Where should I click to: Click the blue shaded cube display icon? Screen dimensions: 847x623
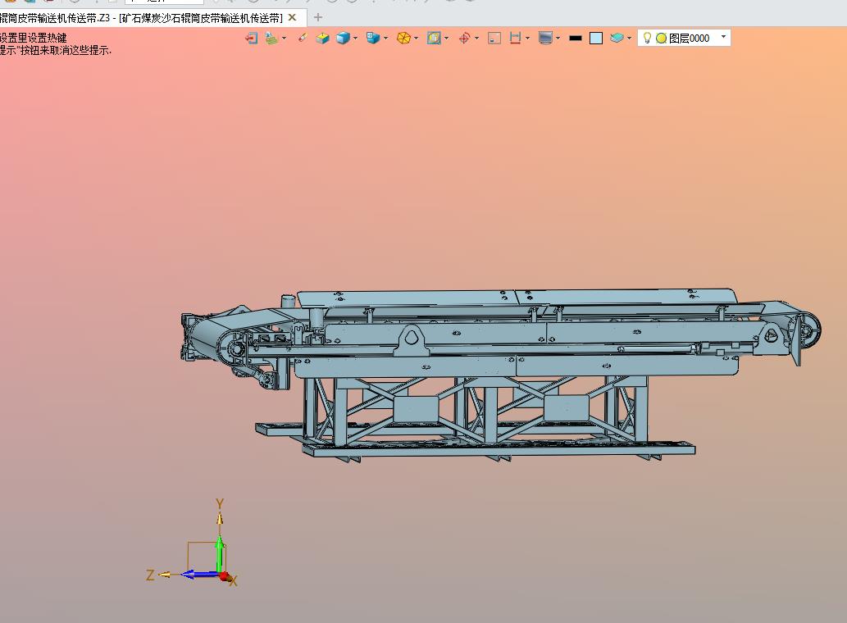(342, 38)
